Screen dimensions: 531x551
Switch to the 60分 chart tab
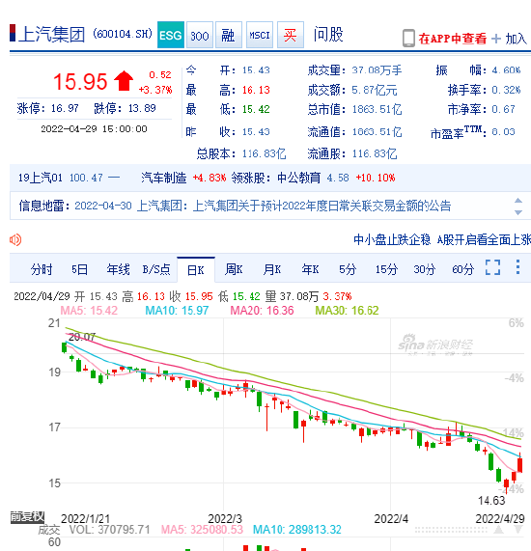463,269
